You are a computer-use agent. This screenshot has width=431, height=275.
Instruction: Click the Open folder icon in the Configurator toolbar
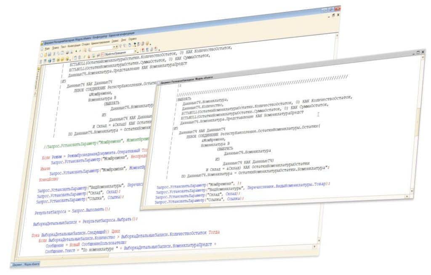pos(45,55)
